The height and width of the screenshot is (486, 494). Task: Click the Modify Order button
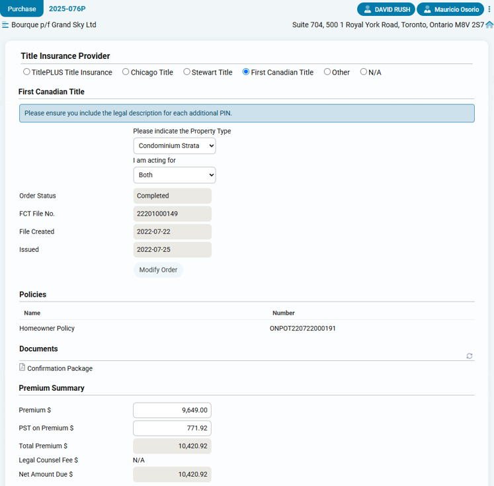(158, 270)
